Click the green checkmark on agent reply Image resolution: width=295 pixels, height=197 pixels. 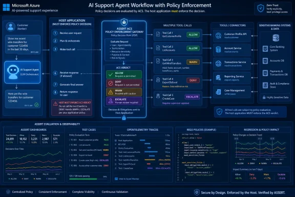coord(36,105)
